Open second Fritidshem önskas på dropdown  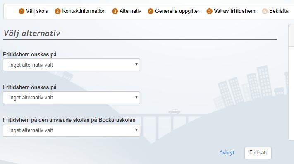coord(72,97)
